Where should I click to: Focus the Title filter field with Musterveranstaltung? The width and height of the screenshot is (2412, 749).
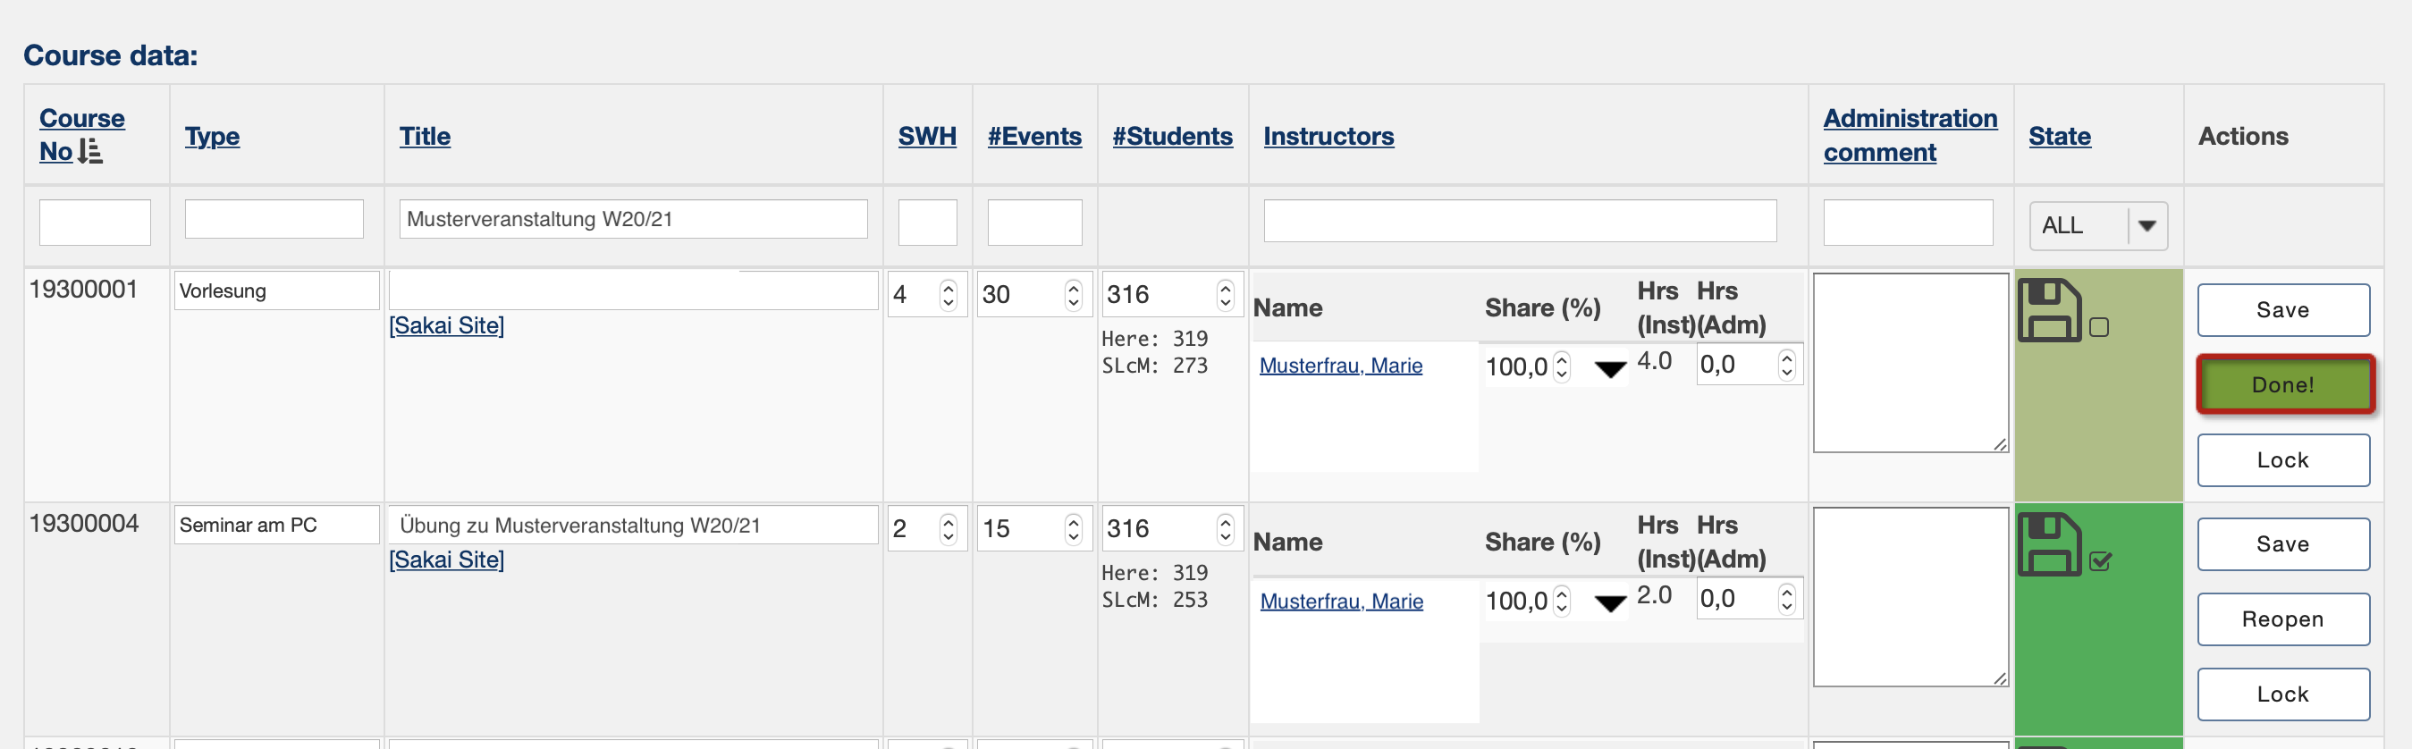[633, 219]
